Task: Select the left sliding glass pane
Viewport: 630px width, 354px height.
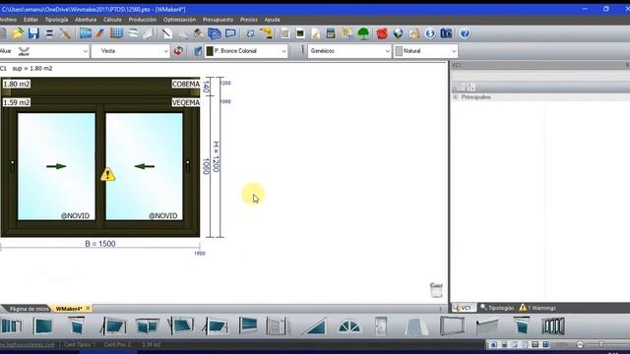Action: pyautogui.click(x=56, y=166)
